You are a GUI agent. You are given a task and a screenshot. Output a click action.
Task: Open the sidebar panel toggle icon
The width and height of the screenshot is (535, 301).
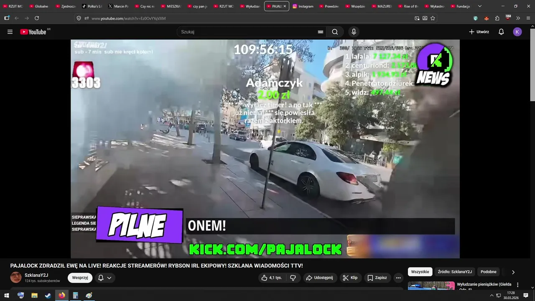(x=7, y=18)
